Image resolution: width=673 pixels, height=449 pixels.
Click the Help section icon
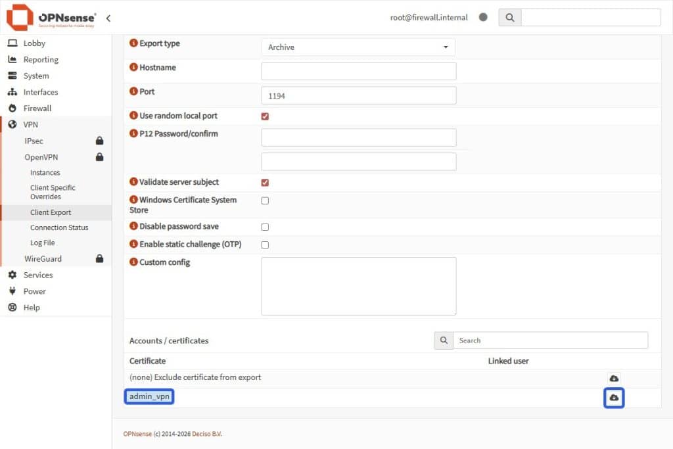point(11,307)
